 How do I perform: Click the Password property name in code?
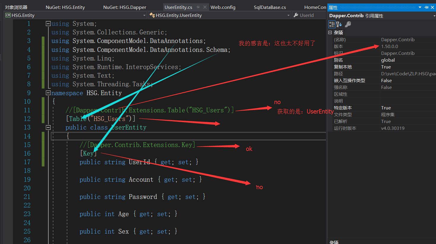[143, 197]
